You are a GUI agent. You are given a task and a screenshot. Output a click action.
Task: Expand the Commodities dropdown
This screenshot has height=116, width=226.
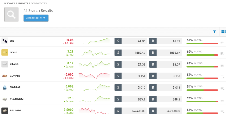36,18
